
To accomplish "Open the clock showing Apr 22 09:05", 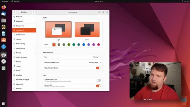I will point(99,1).
